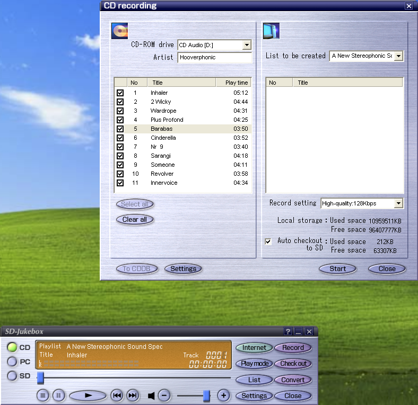Open the List button in SD-Jukebox
The height and width of the screenshot is (405, 418).
click(254, 380)
